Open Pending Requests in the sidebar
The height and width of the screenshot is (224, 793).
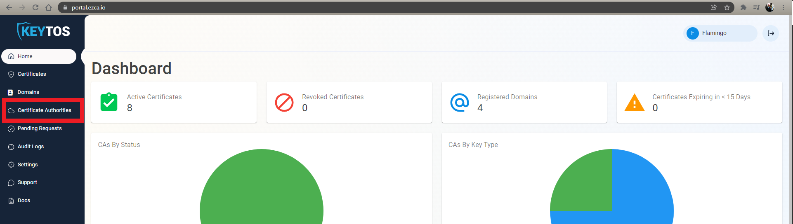(39, 128)
